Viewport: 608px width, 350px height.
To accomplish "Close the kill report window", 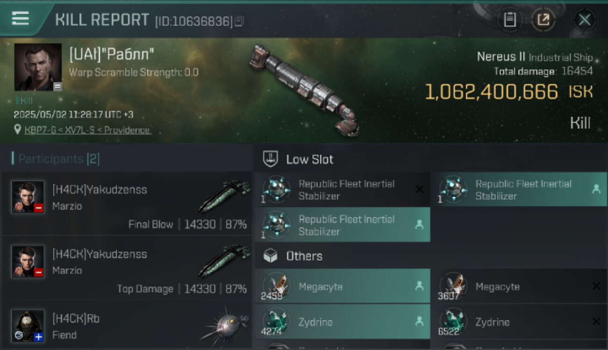I will pyautogui.click(x=584, y=20).
